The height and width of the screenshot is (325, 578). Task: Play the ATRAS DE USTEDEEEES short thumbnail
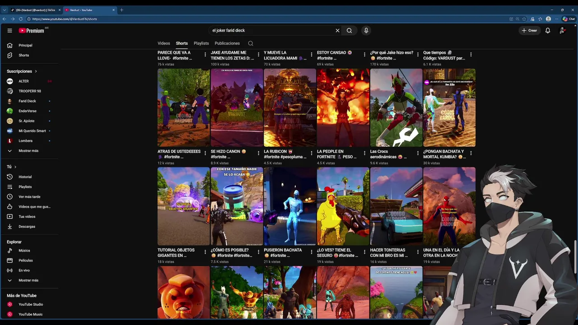pyautogui.click(x=183, y=107)
